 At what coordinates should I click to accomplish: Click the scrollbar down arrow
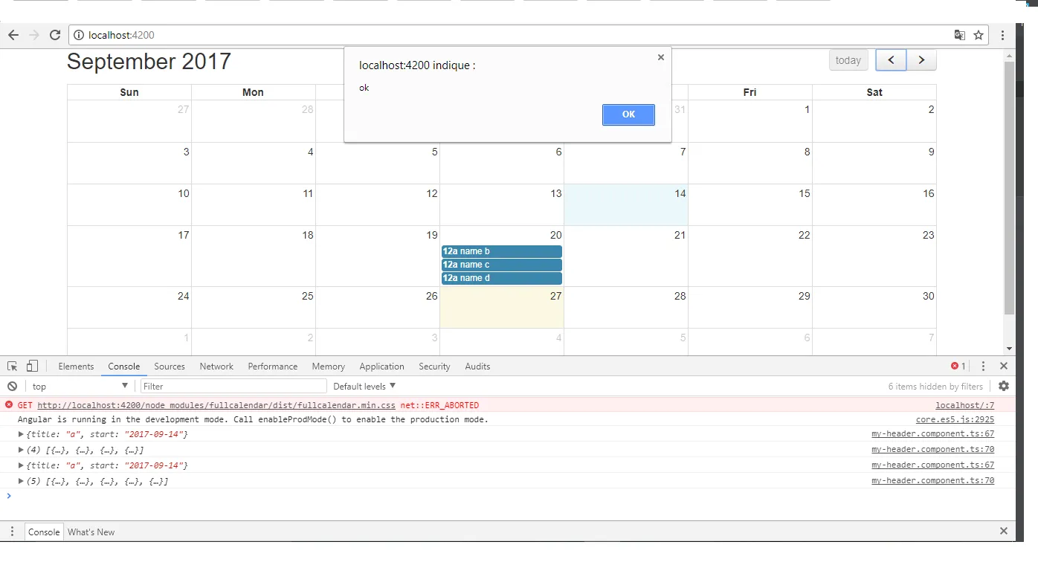tap(1009, 349)
